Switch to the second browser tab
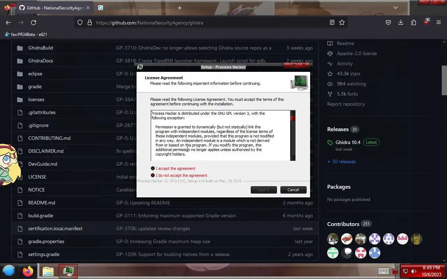Screen dimensions: 447x279 coord(133,8)
